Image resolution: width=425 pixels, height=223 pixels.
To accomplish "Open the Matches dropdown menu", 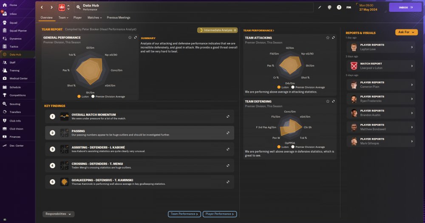I will tap(94, 17).
